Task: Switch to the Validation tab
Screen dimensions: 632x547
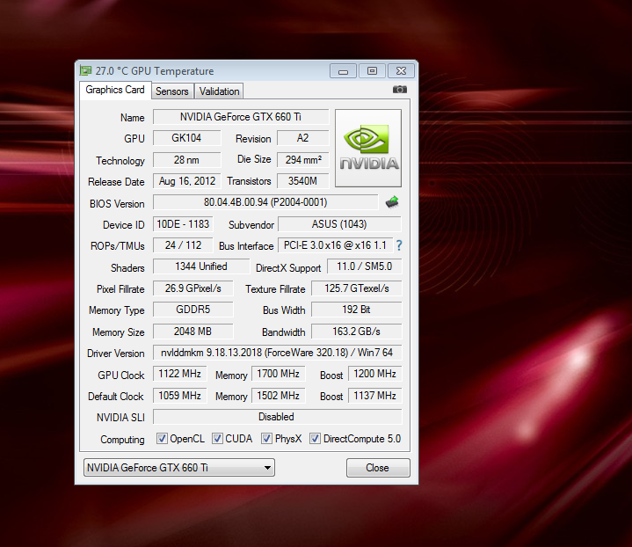Action: [219, 91]
